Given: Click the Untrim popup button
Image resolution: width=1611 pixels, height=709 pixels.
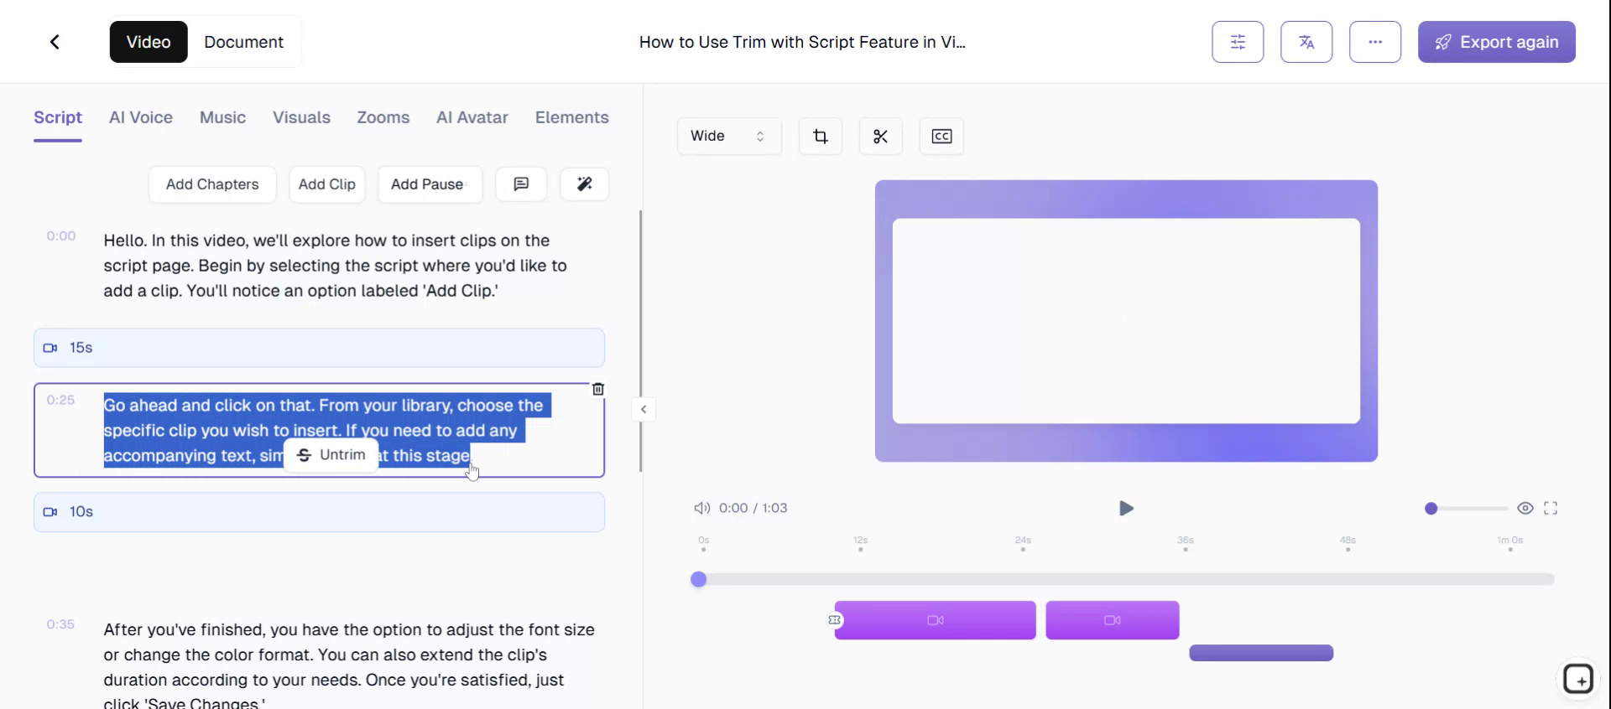Looking at the screenshot, I should (x=331, y=455).
